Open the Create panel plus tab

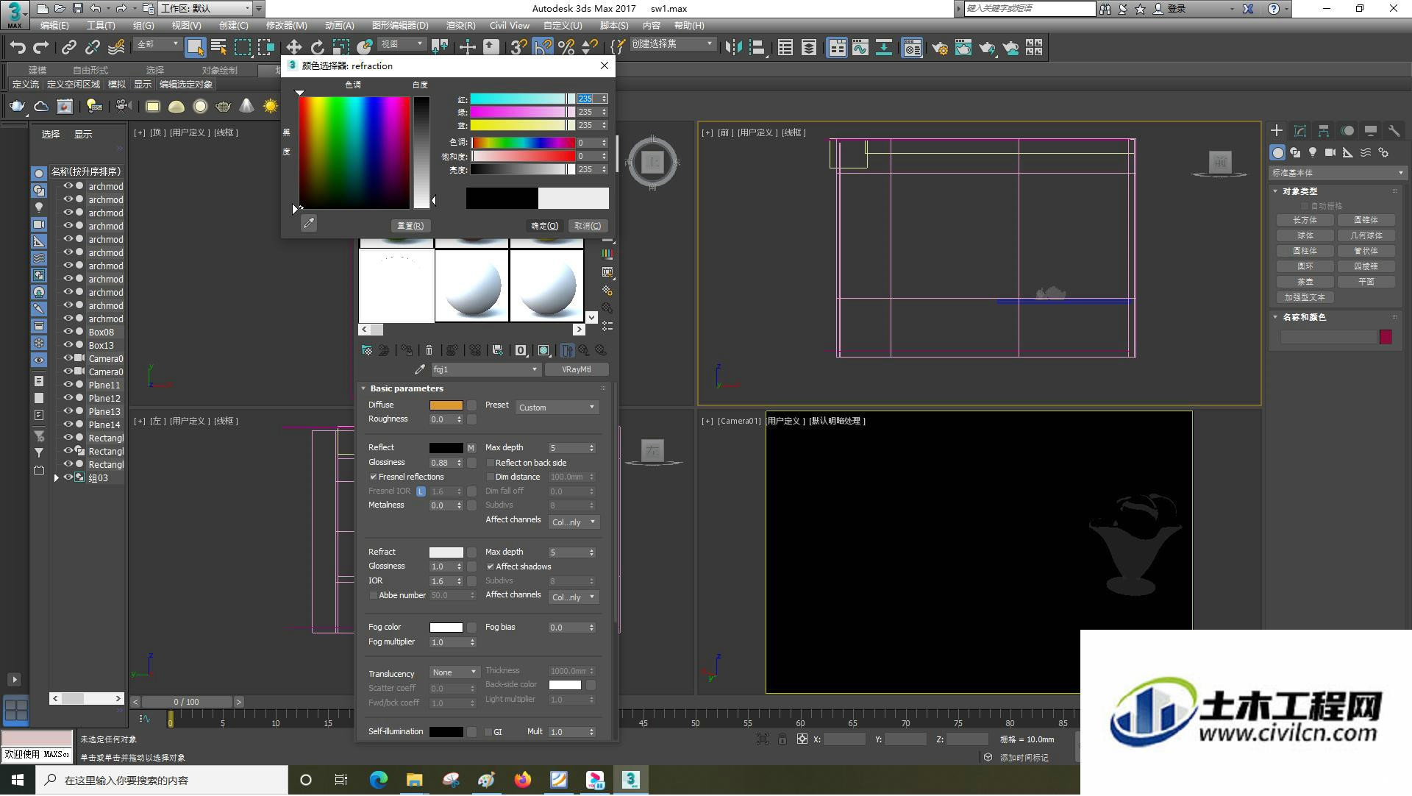[x=1277, y=130]
